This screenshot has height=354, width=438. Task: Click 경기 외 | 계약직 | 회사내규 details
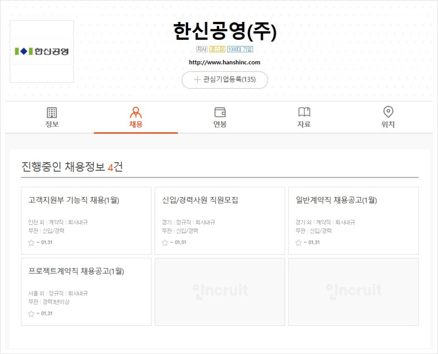click(x=325, y=222)
